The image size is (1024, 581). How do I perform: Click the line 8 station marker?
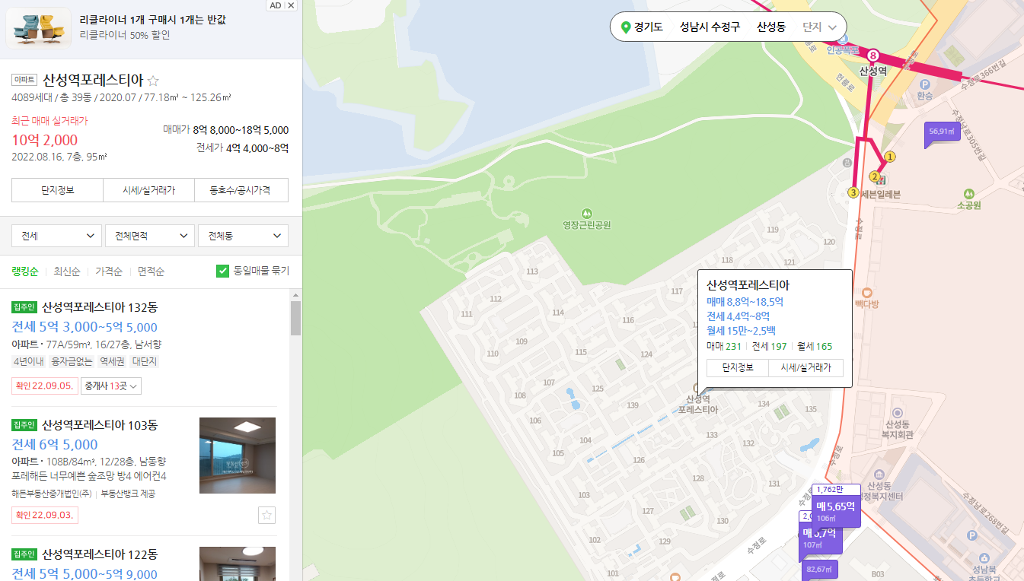coord(873,55)
